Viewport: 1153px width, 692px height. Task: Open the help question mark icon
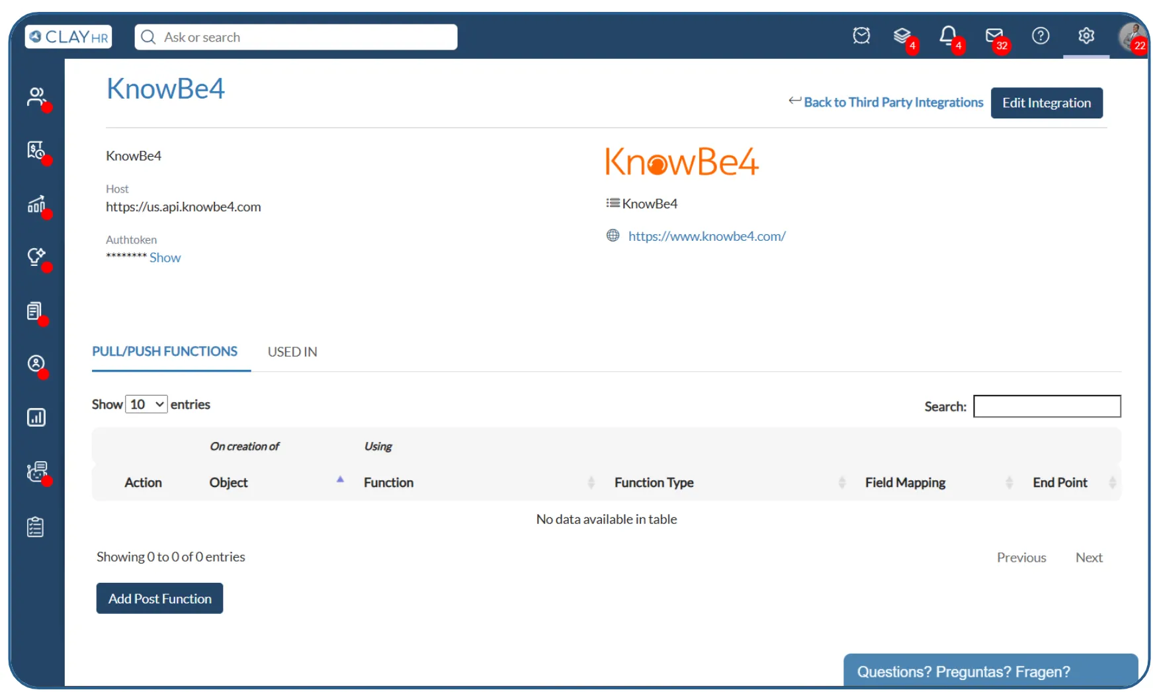pyautogui.click(x=1041, y=35)
